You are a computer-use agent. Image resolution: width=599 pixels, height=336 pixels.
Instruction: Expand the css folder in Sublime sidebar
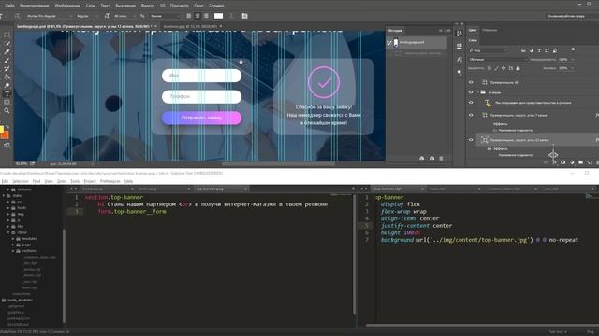pyautogui.click(x=8, y=202)
